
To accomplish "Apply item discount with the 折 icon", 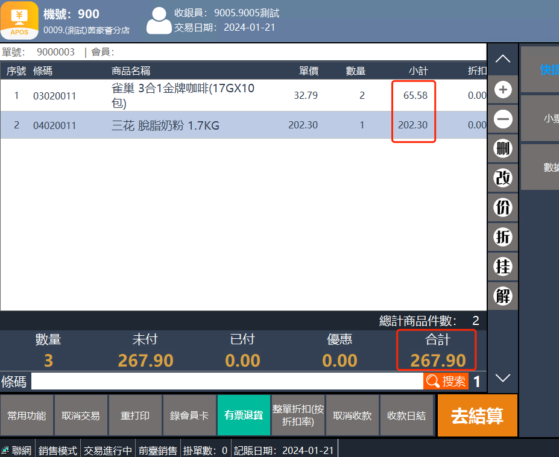I will [x=503, y=237].
